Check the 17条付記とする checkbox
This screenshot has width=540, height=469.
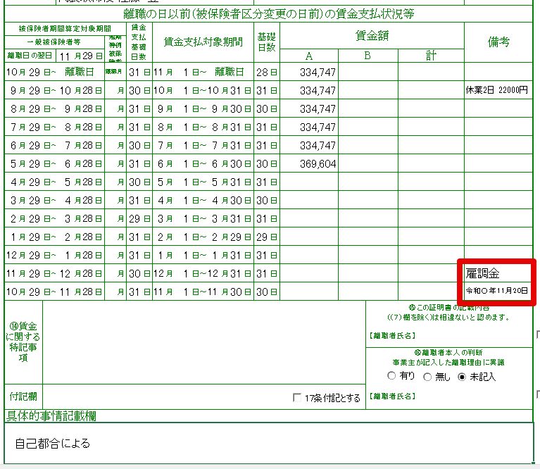pos(296,398)
